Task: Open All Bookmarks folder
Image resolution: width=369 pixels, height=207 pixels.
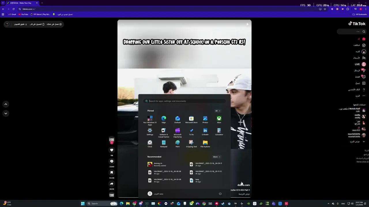Action: [359, 14]
